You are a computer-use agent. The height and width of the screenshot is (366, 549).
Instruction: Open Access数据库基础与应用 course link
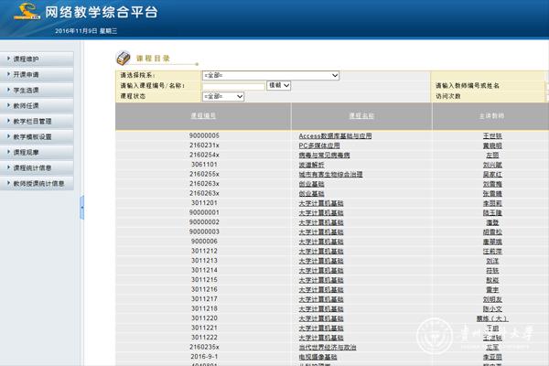335,135
